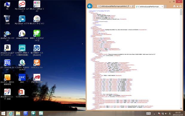185x116 pixels.
Task: Open 電子書籍サービス [BooksV] shortcut
Action: 37,50
